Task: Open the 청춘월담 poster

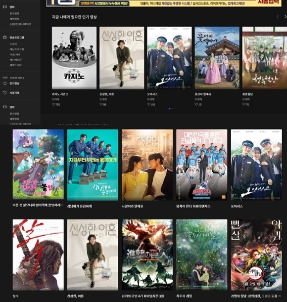Action: (265, 58)
